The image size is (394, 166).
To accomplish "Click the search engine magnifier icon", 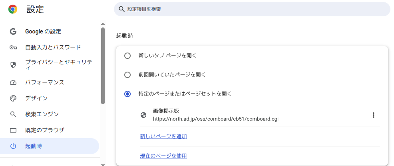I will (x=13, y=114).
